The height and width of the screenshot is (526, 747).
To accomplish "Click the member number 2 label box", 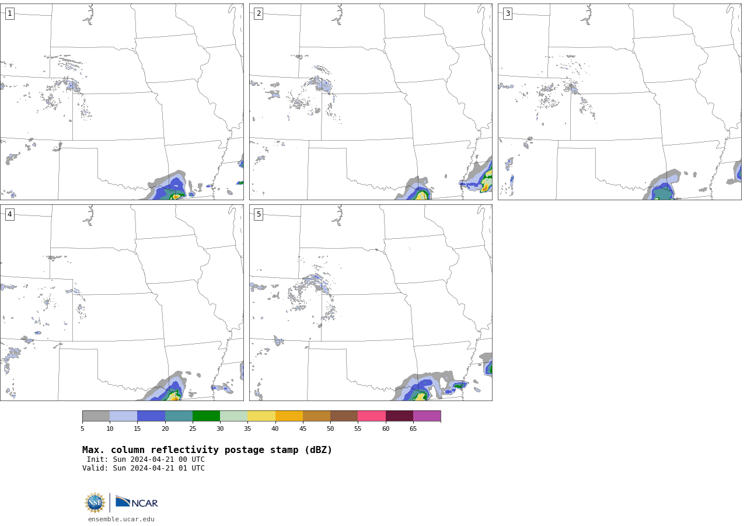I will click(x=259, y=13).
